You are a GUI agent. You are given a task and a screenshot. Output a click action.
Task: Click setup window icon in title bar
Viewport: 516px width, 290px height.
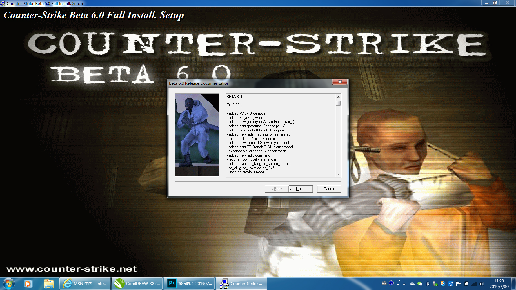[3, 3]
